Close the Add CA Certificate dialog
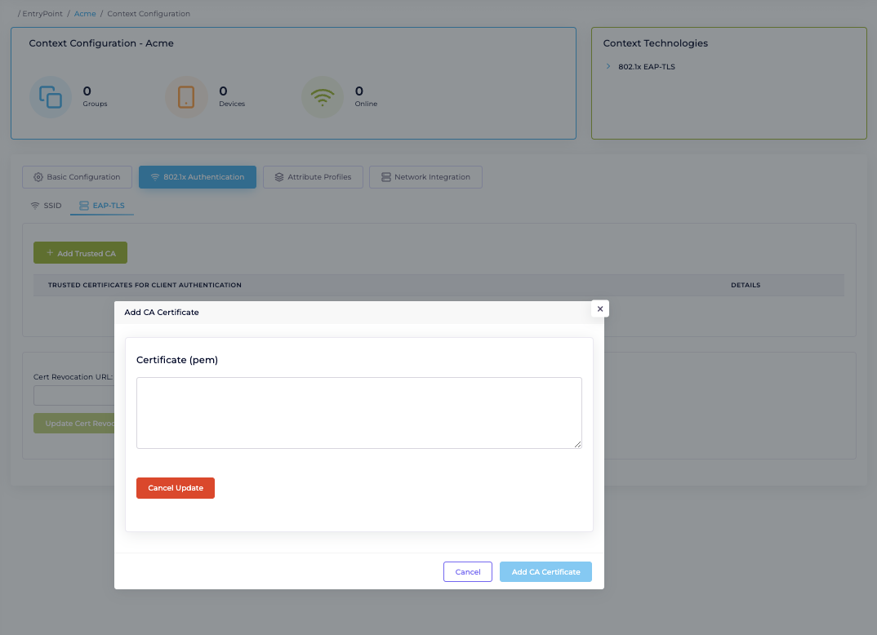 click(600, 309)
